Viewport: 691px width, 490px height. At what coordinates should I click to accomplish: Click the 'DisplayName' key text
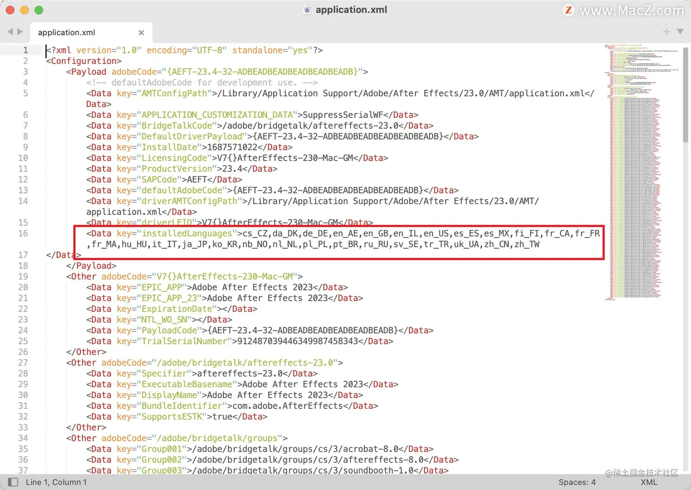169,395
